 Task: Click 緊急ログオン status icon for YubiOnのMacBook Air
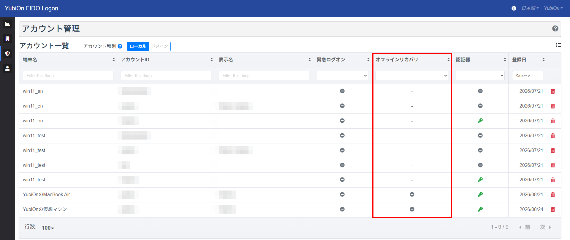pos(342,194)
